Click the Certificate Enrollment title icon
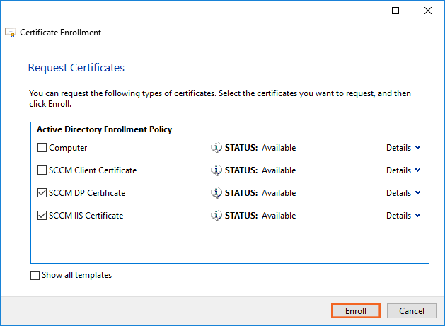The height and width of the screenshot is (326, 445). click(11, 33)
